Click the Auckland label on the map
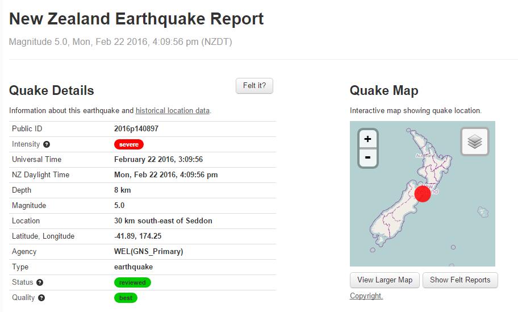 tap(425, 155)
